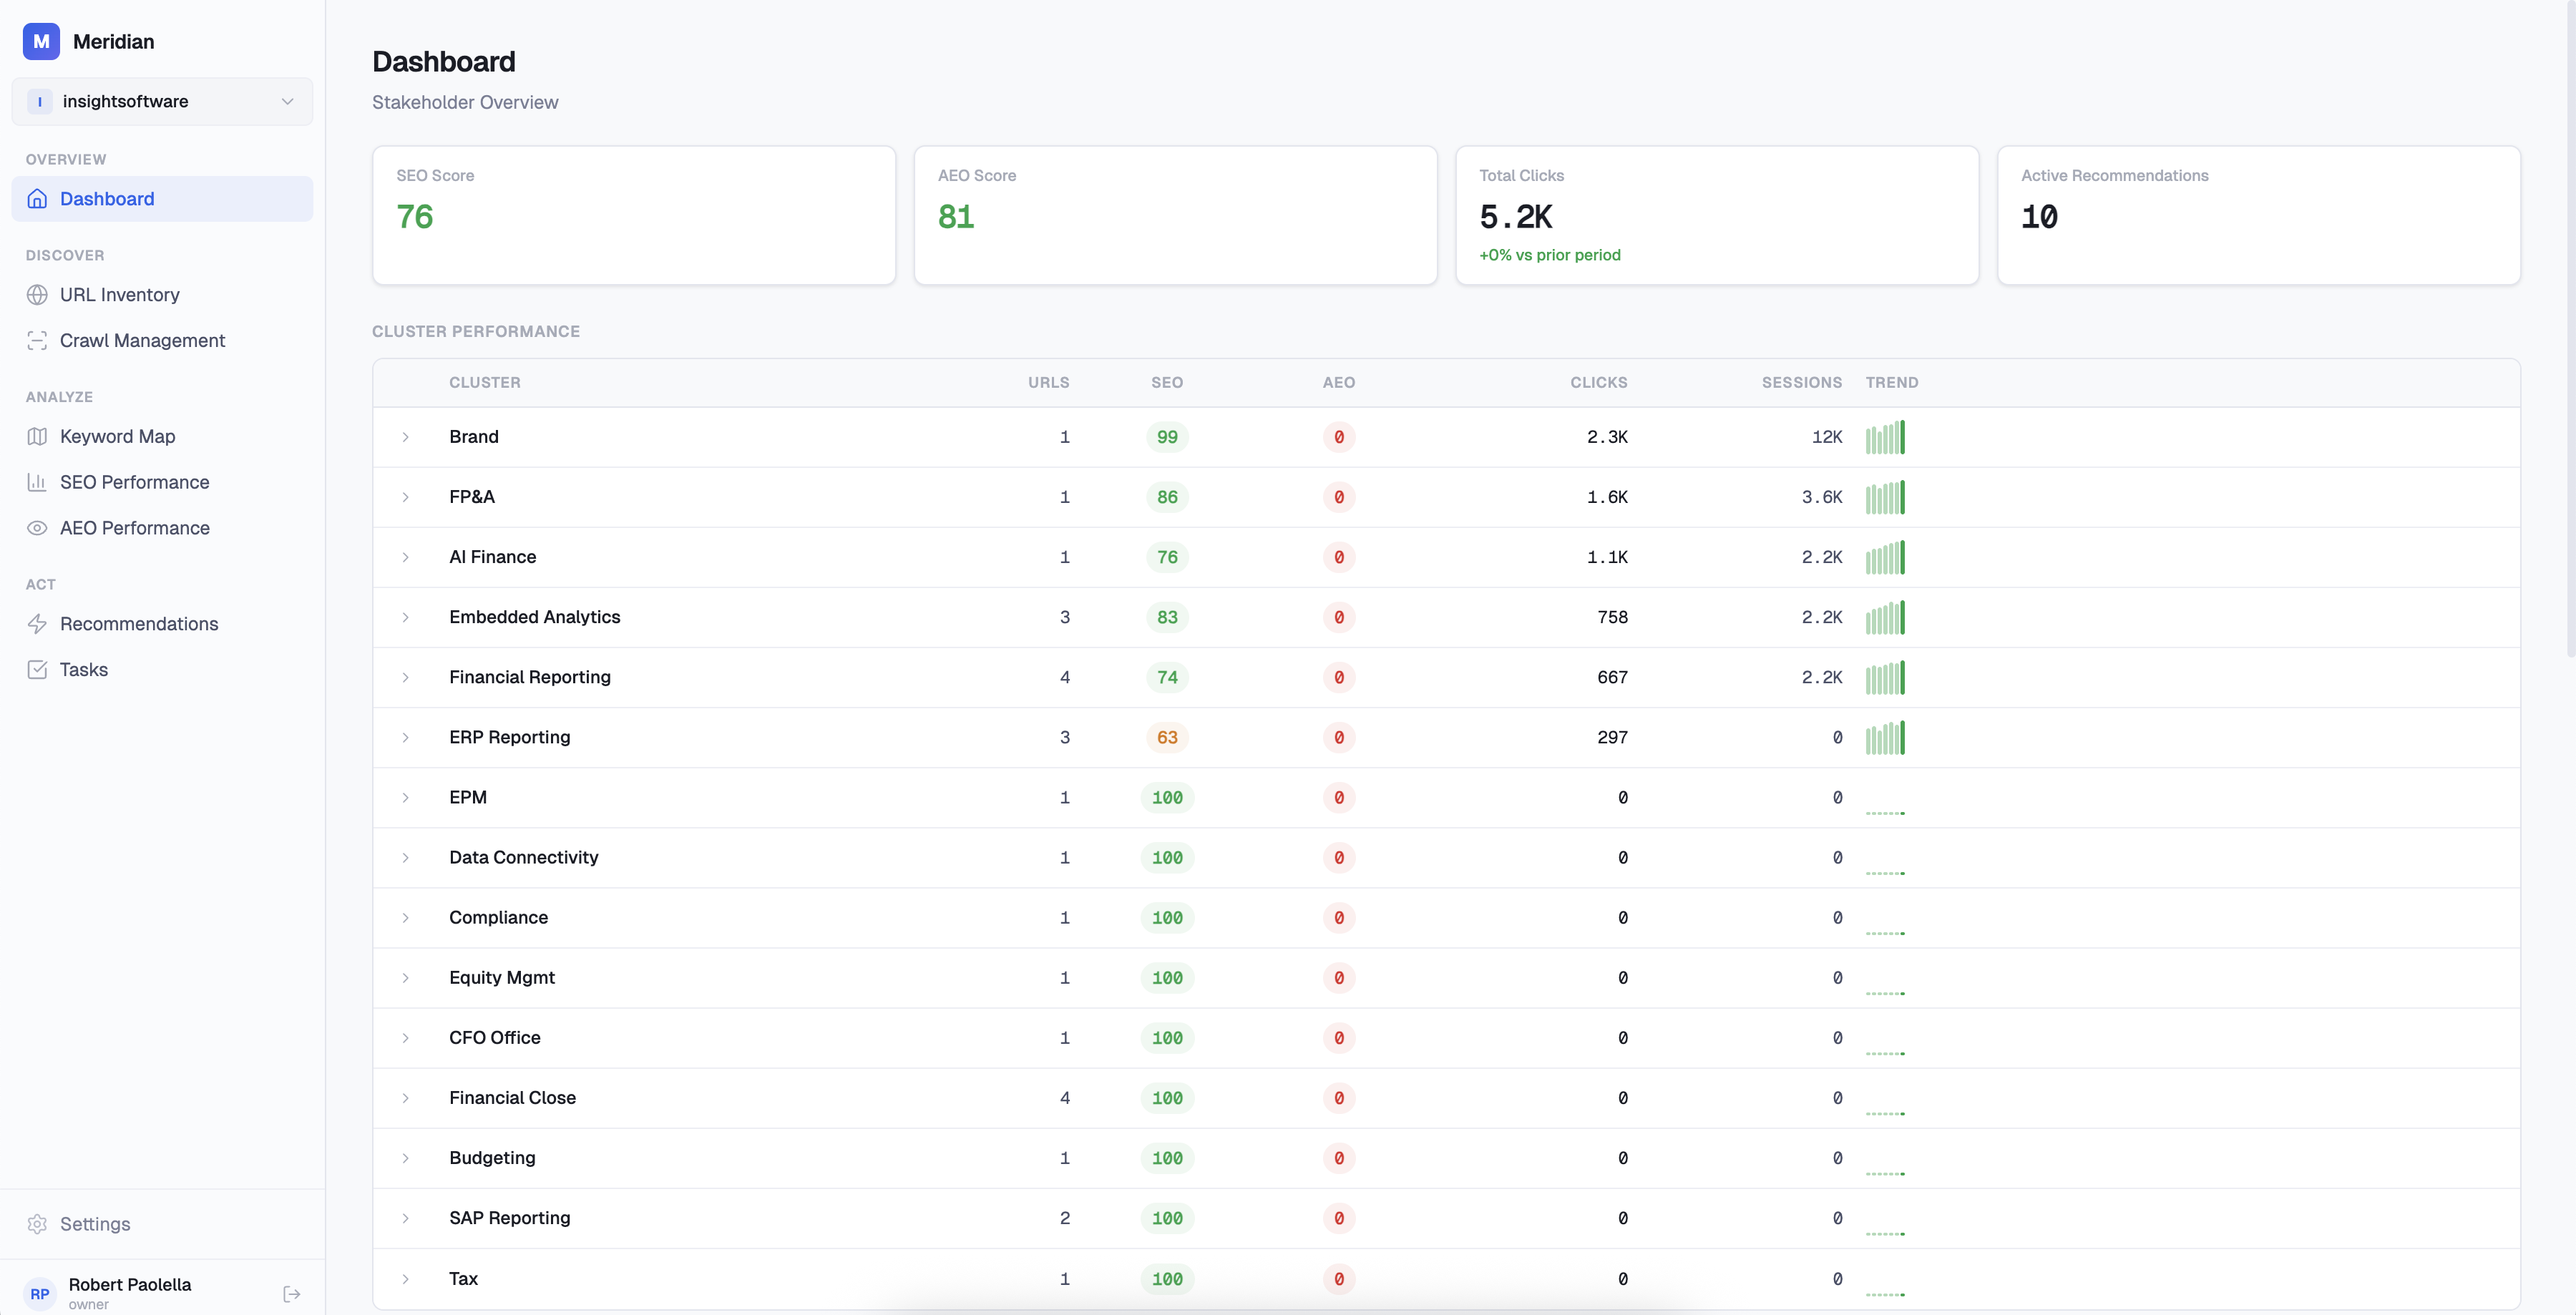Expand the ERP Reporting cluster row
This screenshot has width=2576, height=1315.
point(406,737)
